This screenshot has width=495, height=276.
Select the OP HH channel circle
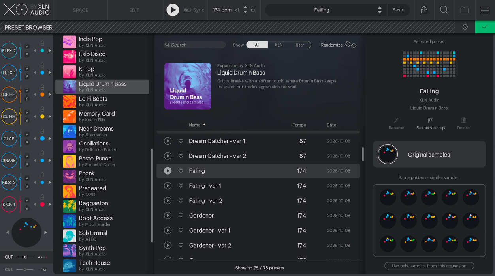pos(9,95)
